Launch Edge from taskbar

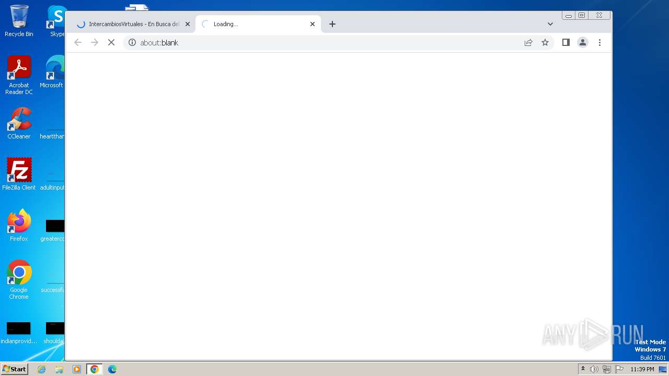coord(112,369)
